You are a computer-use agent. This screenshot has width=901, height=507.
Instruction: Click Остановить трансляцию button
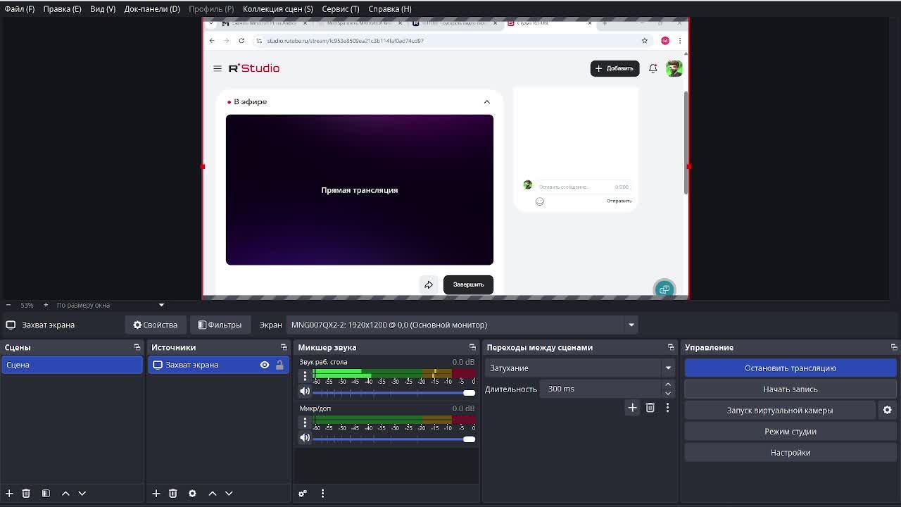(x=790, y=368)
